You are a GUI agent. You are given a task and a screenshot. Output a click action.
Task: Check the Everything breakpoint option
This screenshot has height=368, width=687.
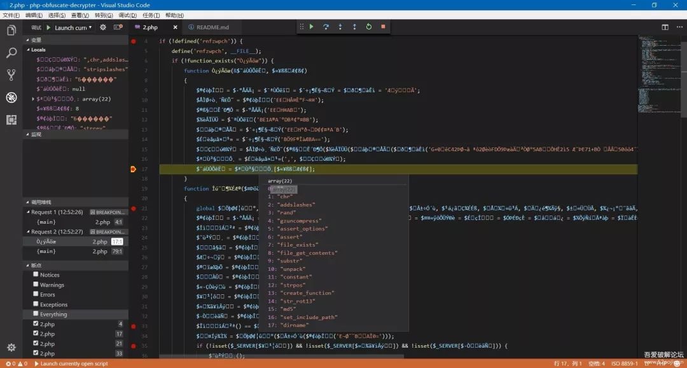(x=36, y=314)
